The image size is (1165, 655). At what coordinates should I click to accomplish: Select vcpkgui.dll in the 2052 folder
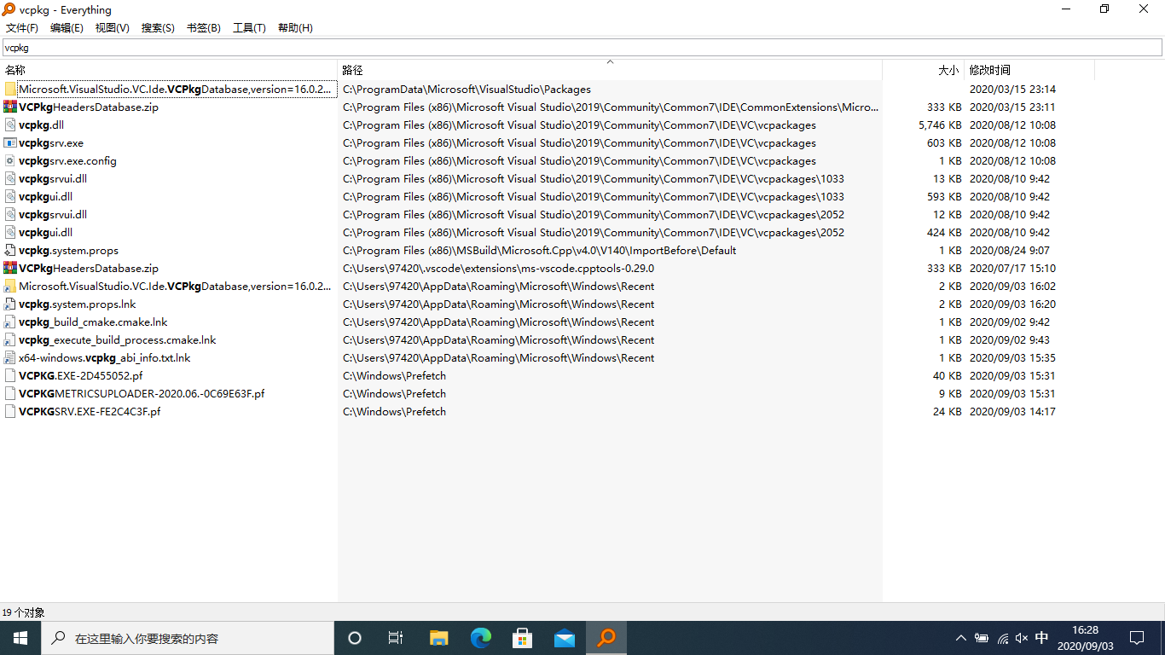point(45,232)
